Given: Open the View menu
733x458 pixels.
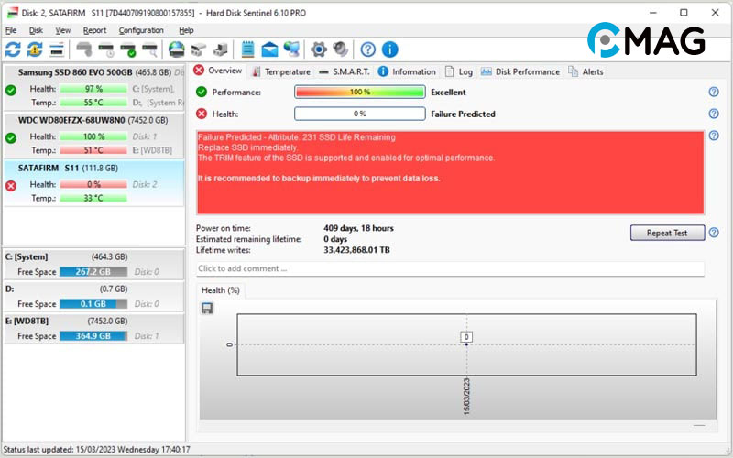Looking at the screenshot, I should 62,30.
